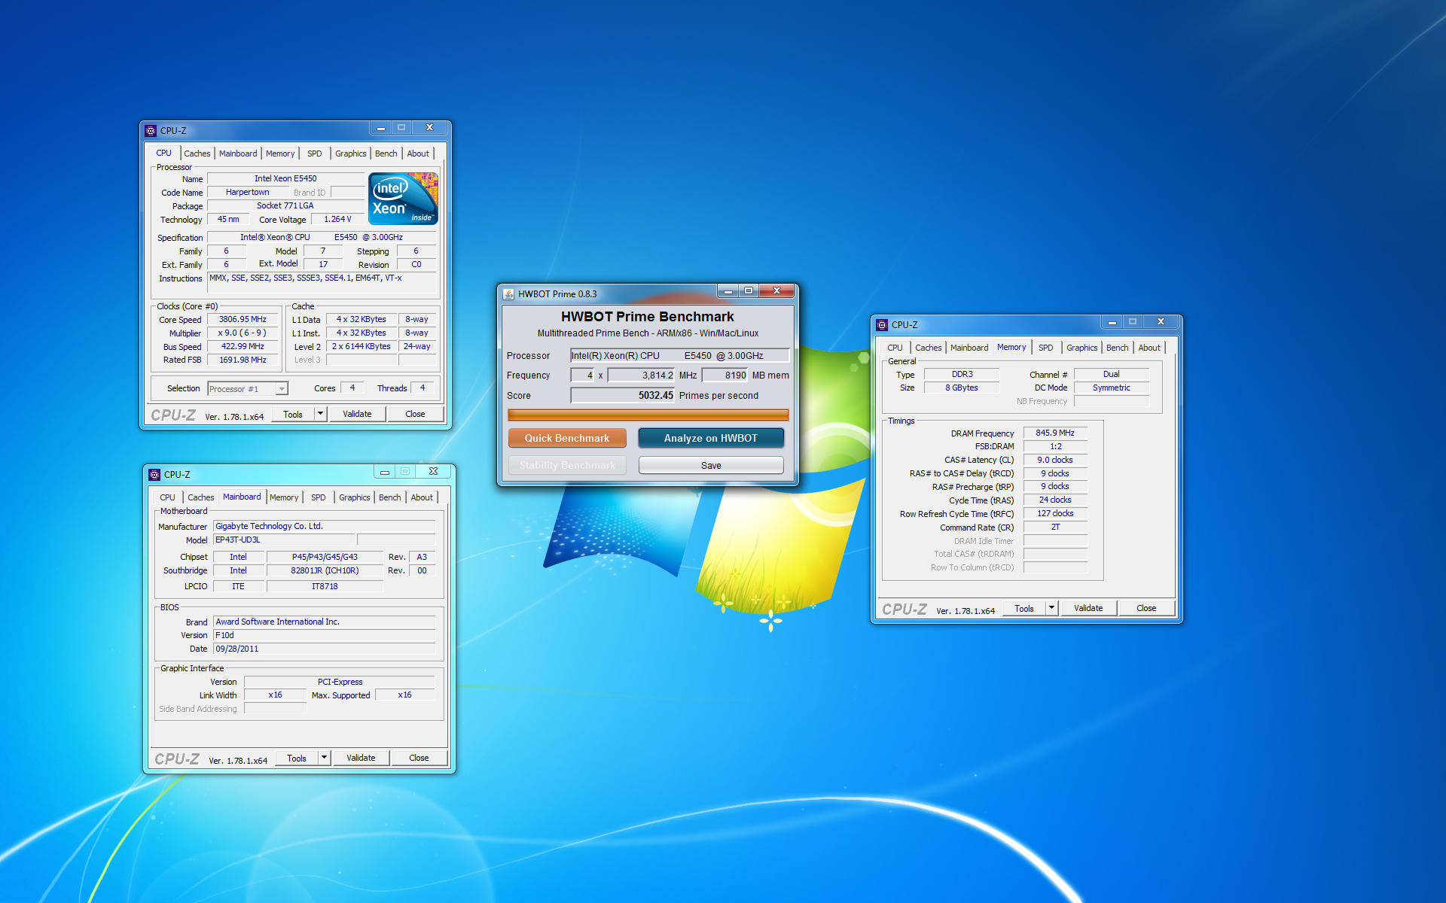Click memory Channel # value Dual
This screenshot has width=1446, height=903.
(x=1112, y=374)
